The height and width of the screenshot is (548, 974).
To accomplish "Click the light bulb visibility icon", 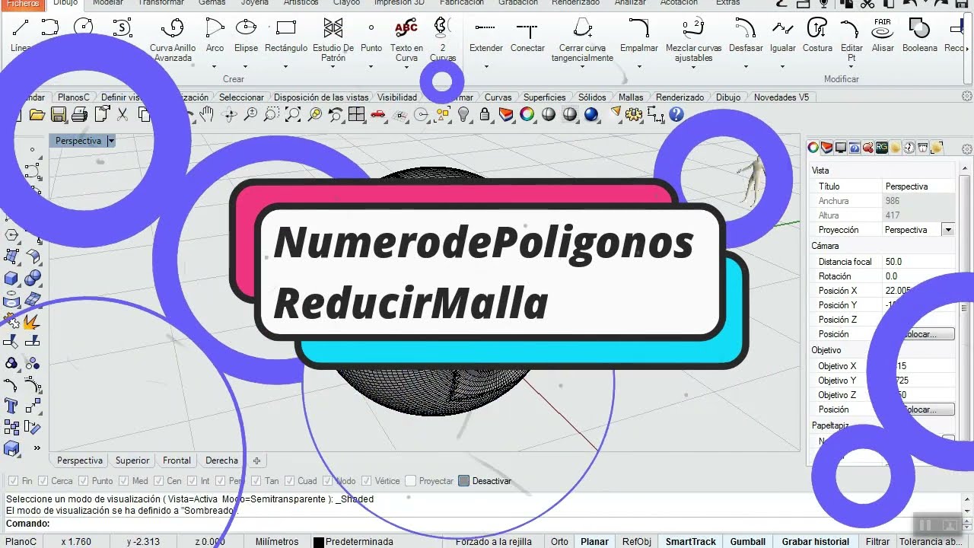I will 463,115.
